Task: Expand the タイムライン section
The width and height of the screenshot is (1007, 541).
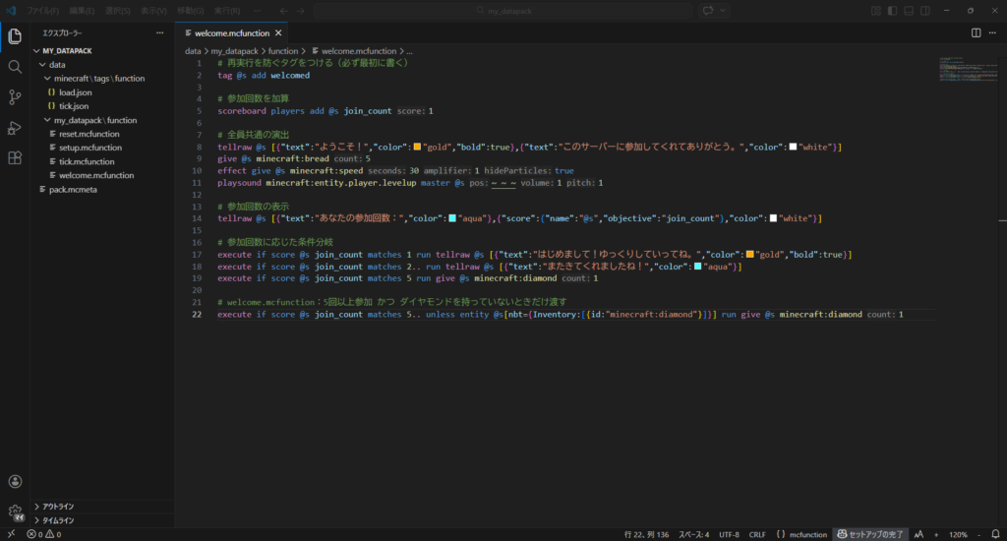Action: coord(59,520)
